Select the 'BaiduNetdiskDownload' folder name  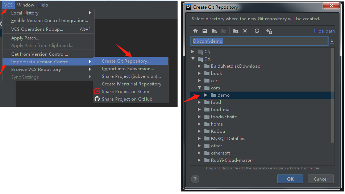[236, 66]
